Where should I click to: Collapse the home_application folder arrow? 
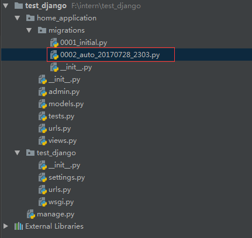18,18
